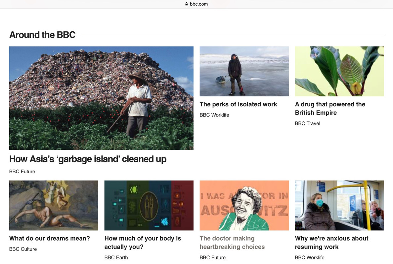Viewport: 393px width, 264px height.
Task: Click the Around the BBC section heading
Action: [42, 35]
